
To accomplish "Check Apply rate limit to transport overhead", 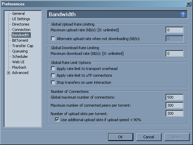I will coord(53,69).
